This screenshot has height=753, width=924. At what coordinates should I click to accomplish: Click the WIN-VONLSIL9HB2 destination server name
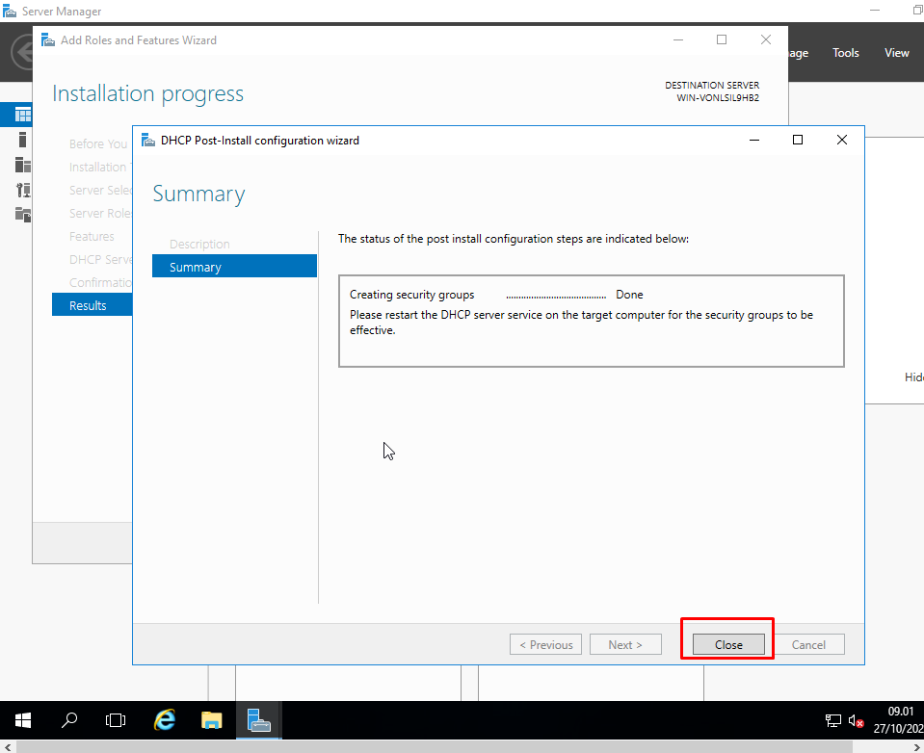coord(717,97)
